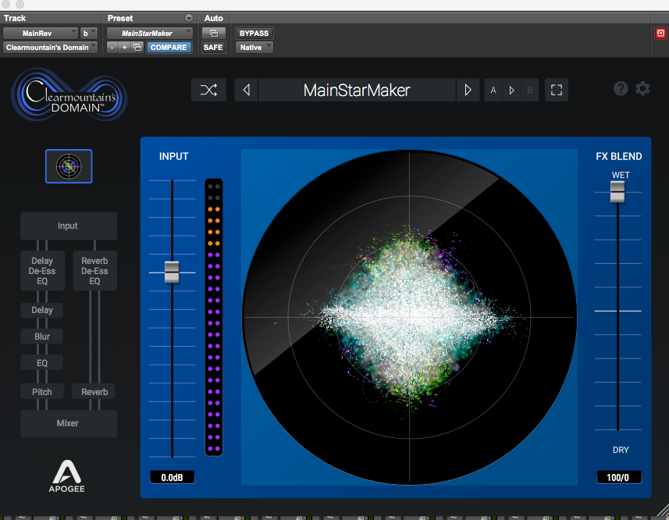The image size is (669, 520).
Task: Click the Auto header label
Action: coord(213,18)
